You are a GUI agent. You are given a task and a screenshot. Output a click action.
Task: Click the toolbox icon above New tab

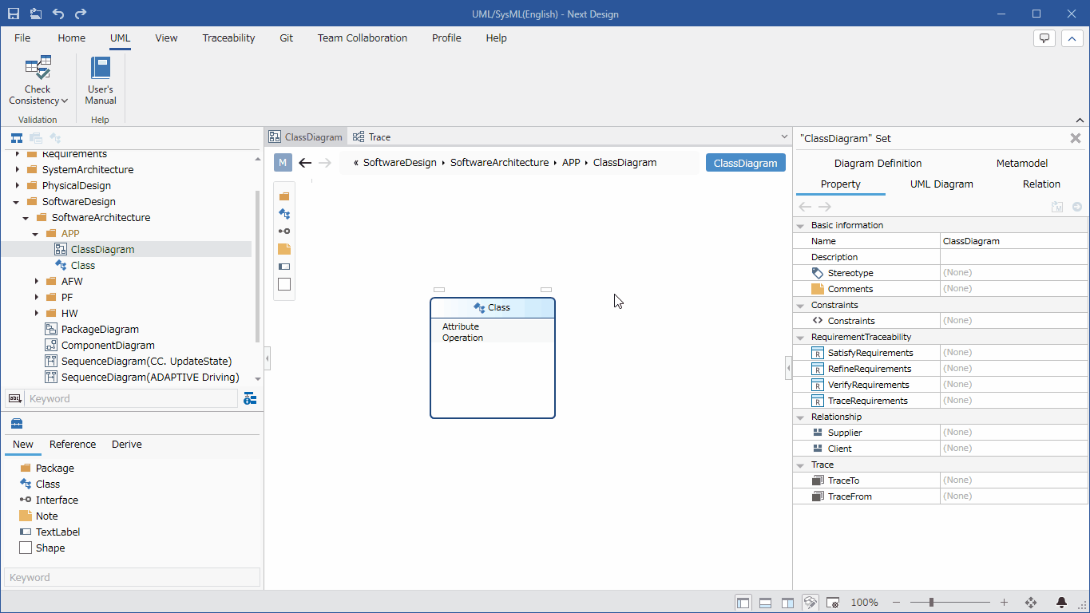click(x=17, y=424)
